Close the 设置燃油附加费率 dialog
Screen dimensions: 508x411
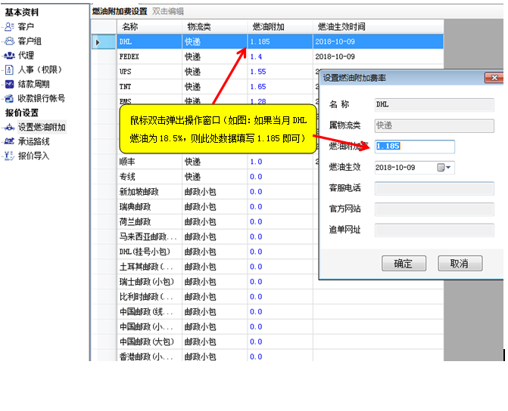[493, 77]
